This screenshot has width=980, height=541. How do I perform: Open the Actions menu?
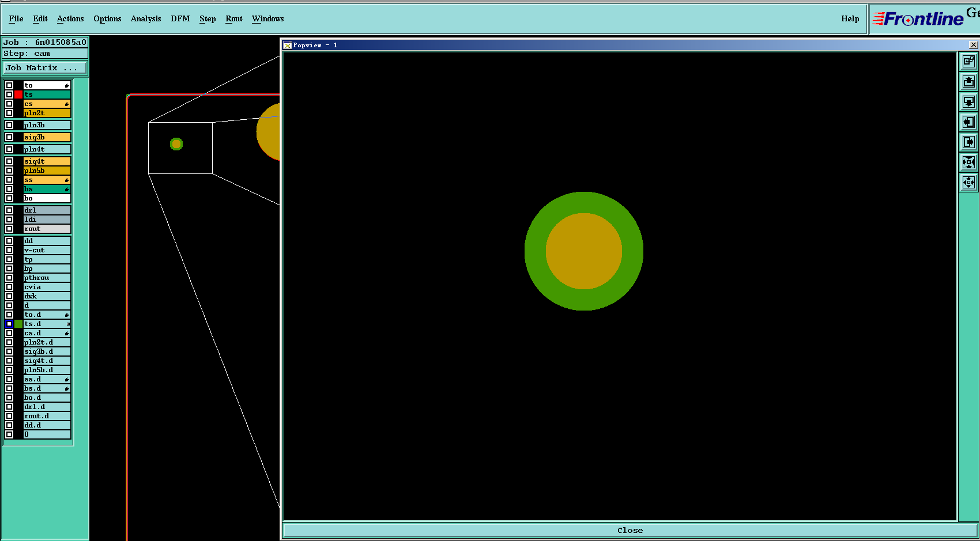(70, 18)
